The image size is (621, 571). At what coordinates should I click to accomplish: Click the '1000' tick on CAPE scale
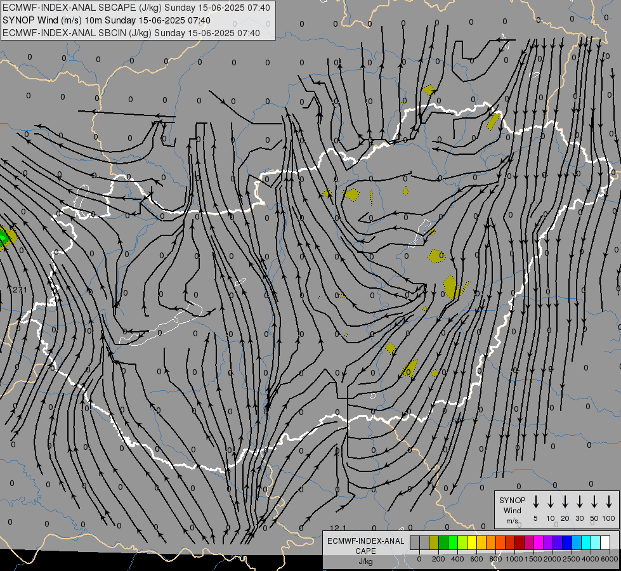pyautogui.click(x=514, y=559)
